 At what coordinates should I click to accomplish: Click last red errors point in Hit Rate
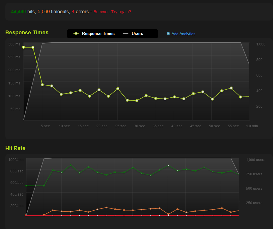pos(231,216)
